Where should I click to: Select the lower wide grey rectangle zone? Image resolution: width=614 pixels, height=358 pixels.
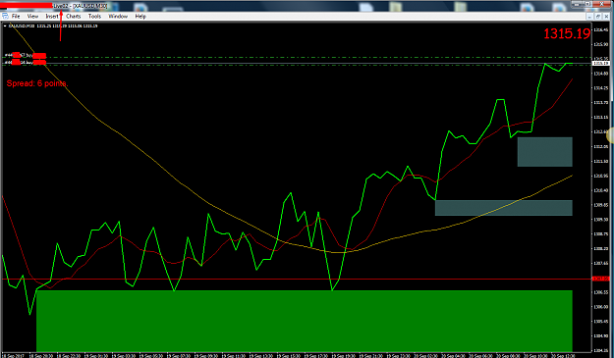(x=504, y=208)
